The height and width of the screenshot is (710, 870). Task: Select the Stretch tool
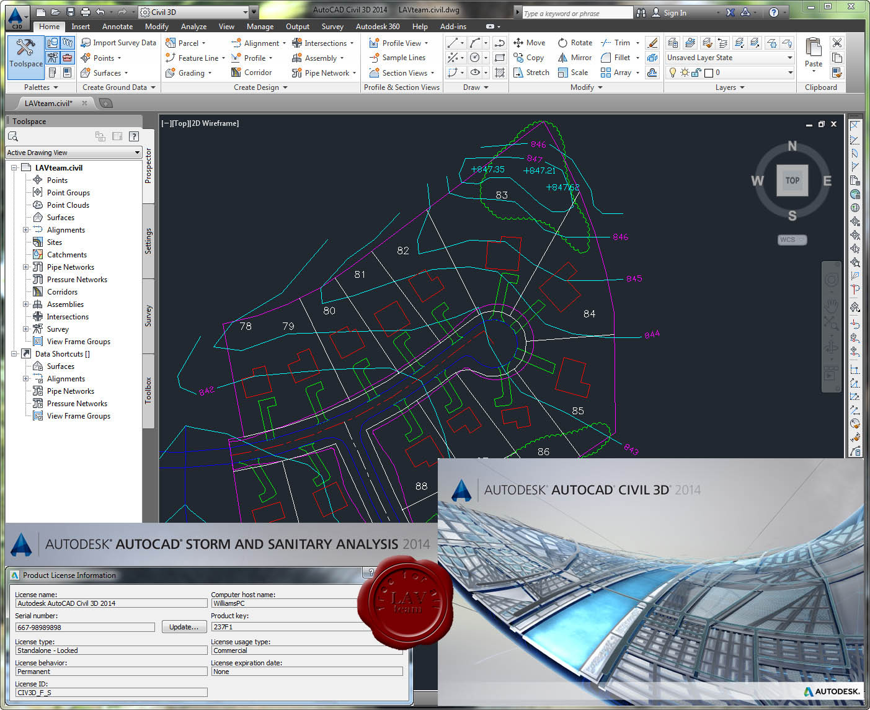[x=531, y=73]
